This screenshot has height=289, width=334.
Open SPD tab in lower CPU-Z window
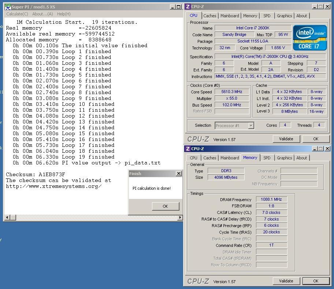point(267,158)
